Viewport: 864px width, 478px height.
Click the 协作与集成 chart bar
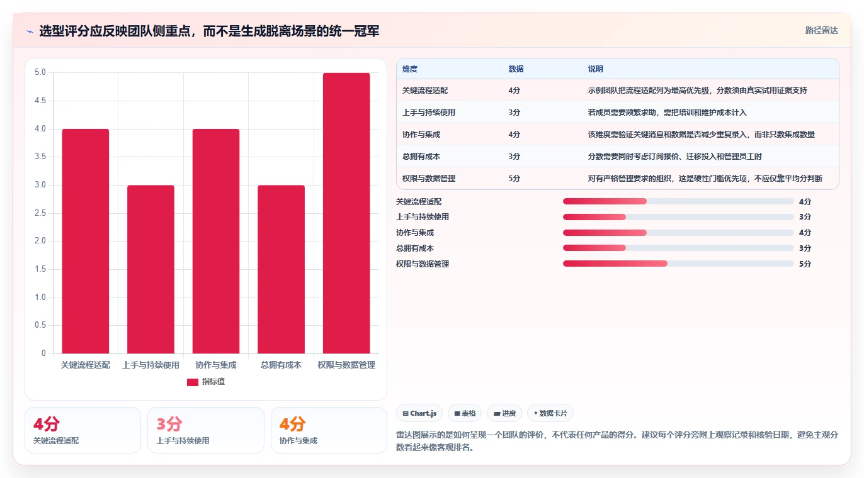click(x=216, y=241)
